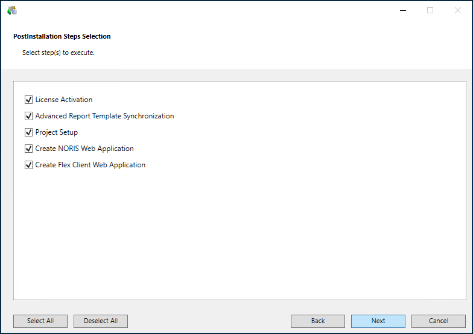This screenshot has height=334, width=473.
Task: Proceed with the Next button
Action: click(378, 321)
